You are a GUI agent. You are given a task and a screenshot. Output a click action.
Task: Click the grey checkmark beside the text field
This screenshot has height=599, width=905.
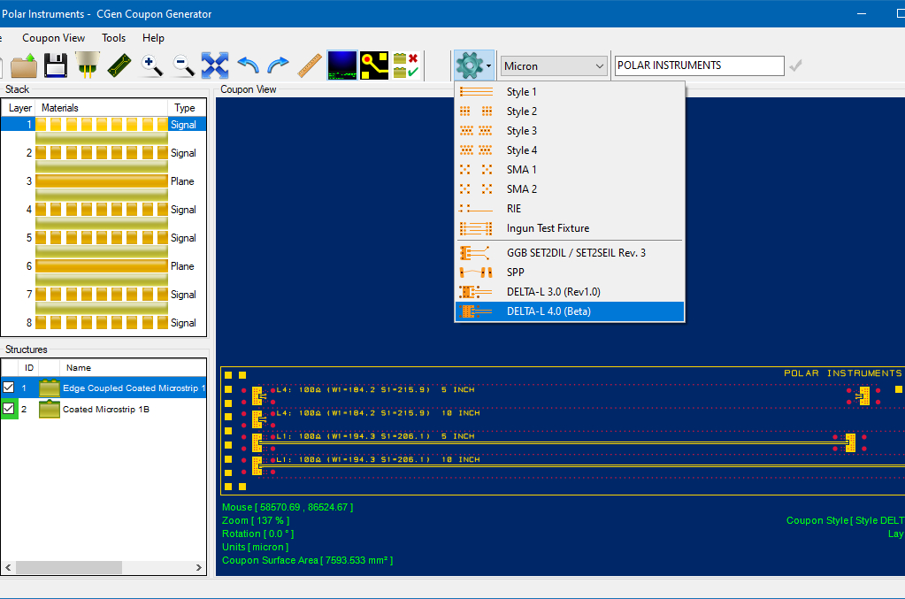[796, 65]
